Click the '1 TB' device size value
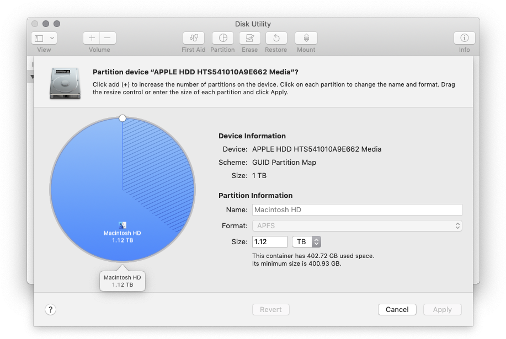The width and height of the screenshot is (506, 339). (259, 176)
